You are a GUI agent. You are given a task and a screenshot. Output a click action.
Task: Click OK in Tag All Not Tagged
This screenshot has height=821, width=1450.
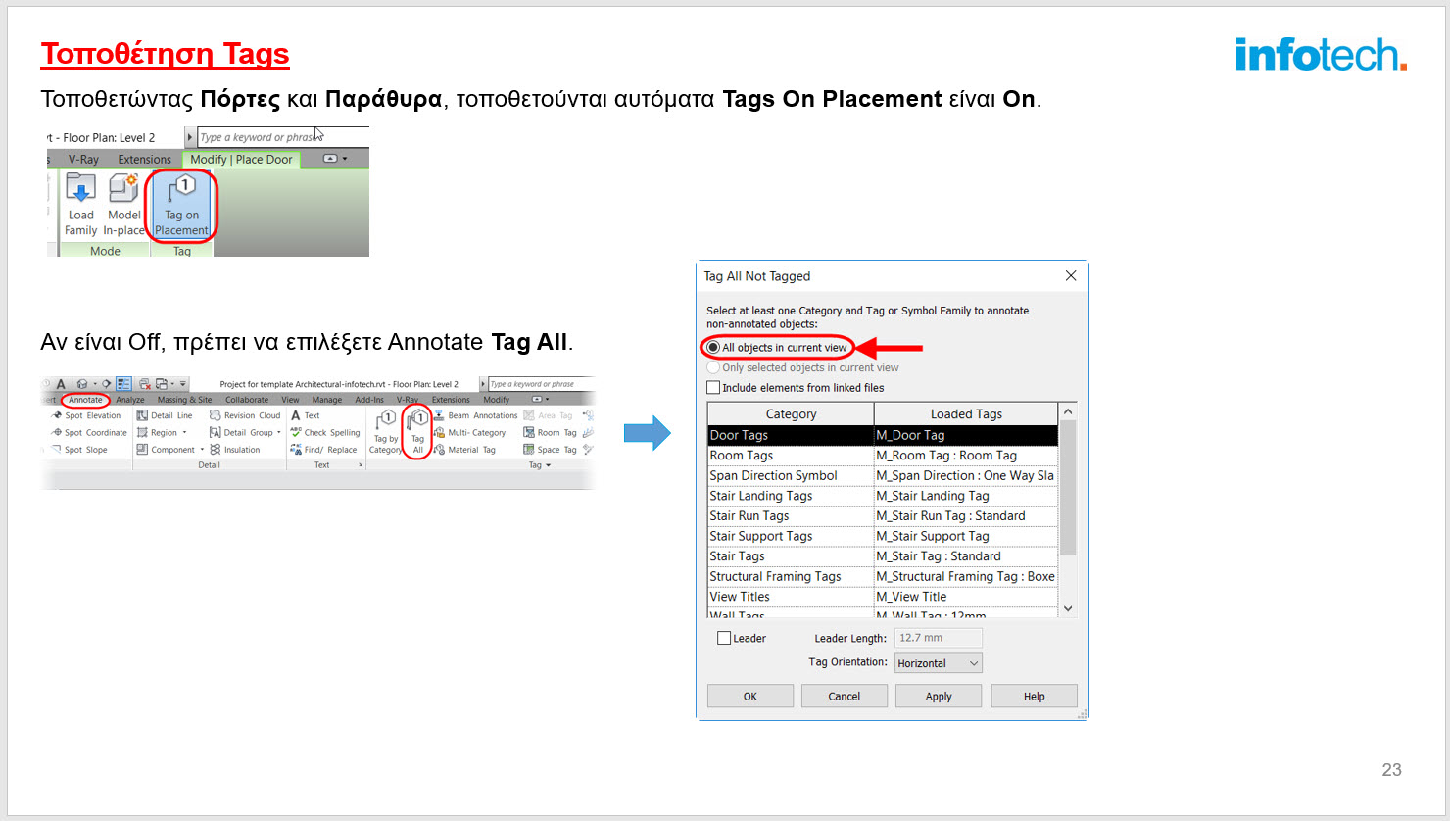click(750, 697)
